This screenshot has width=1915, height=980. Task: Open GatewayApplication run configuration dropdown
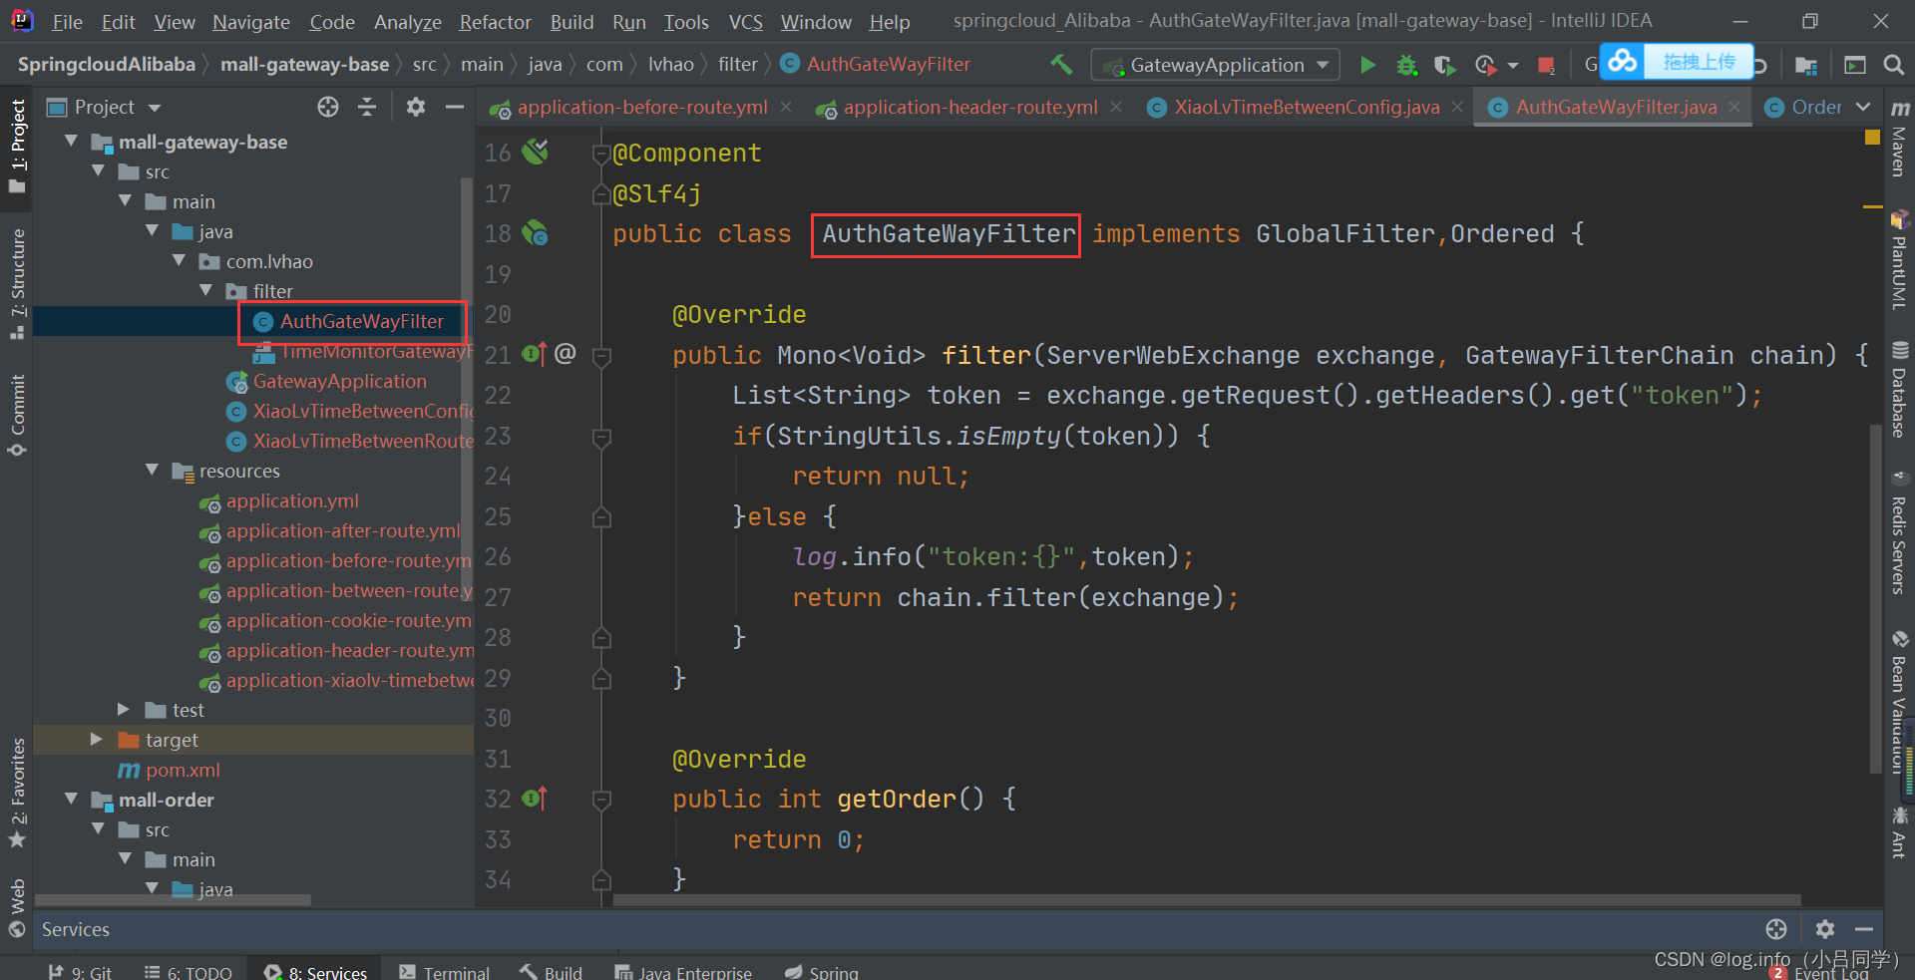coord(1215,65)
